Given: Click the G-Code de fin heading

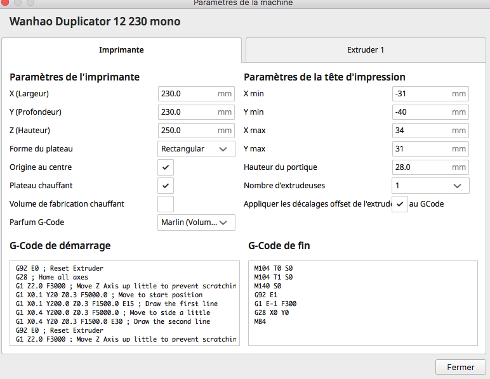Looking at the screenshot, I should tap(279, 245).
